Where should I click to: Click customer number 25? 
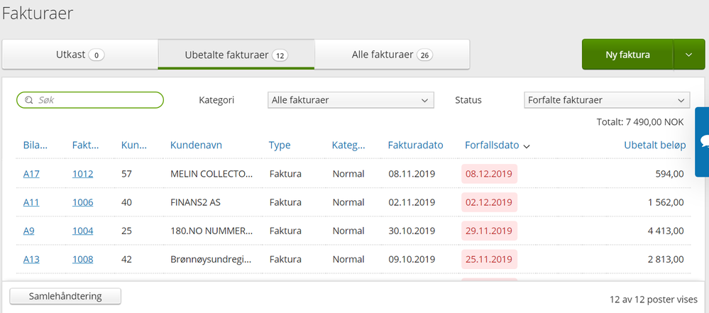[126, 231]
